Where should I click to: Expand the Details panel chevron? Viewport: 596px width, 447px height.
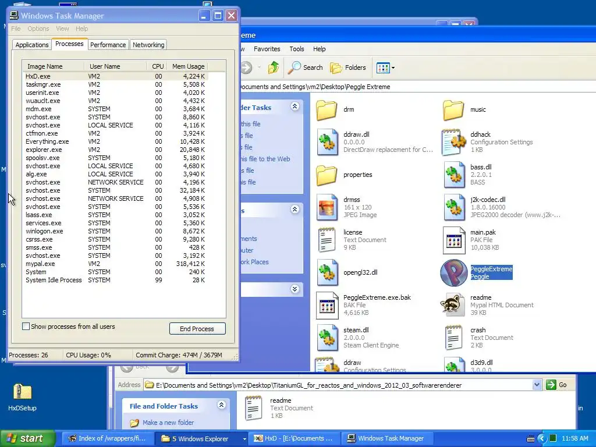[295, 289]
